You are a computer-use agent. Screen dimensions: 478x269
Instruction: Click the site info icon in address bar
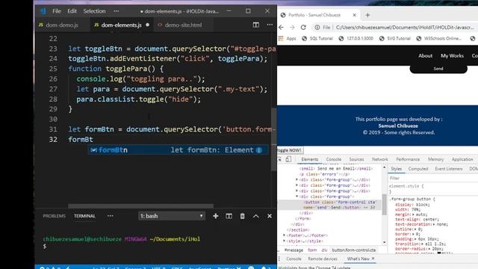coord(317,28)
